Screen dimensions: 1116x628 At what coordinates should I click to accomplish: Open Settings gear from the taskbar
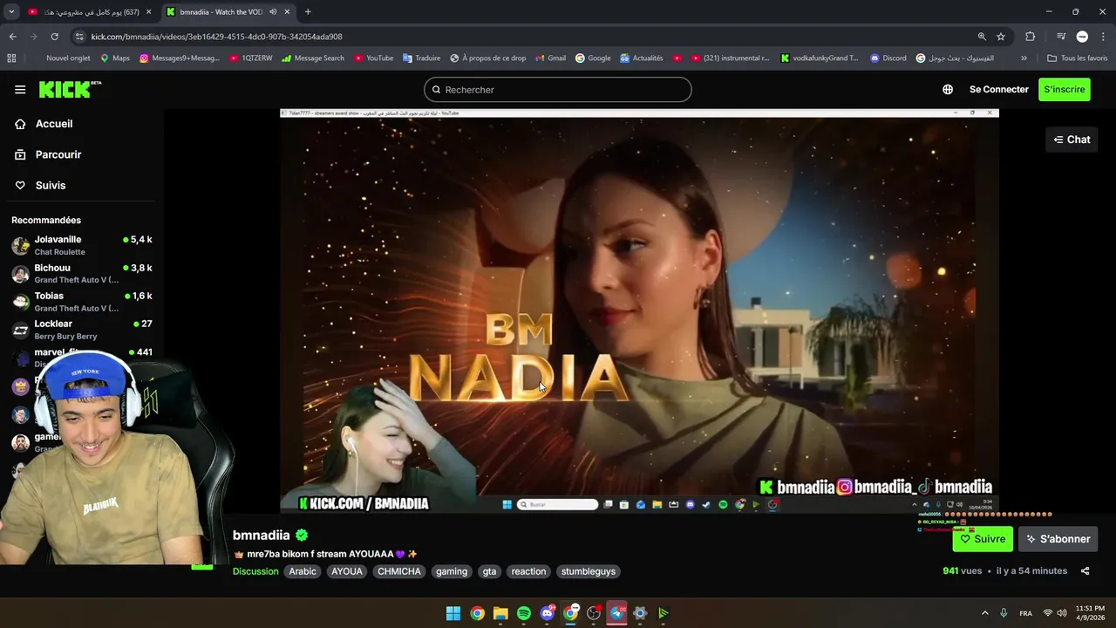(x=640, y=613)
